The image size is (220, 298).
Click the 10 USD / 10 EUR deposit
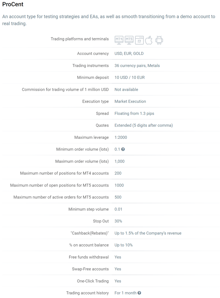(130, 78)
